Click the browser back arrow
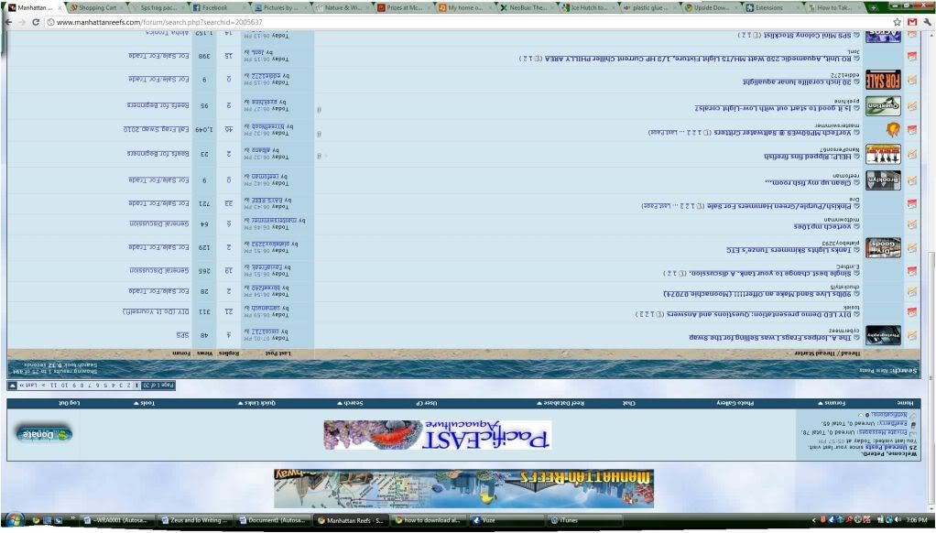This screenshot has height=533, width=936. pyautogui.click(x=8, y=21)
